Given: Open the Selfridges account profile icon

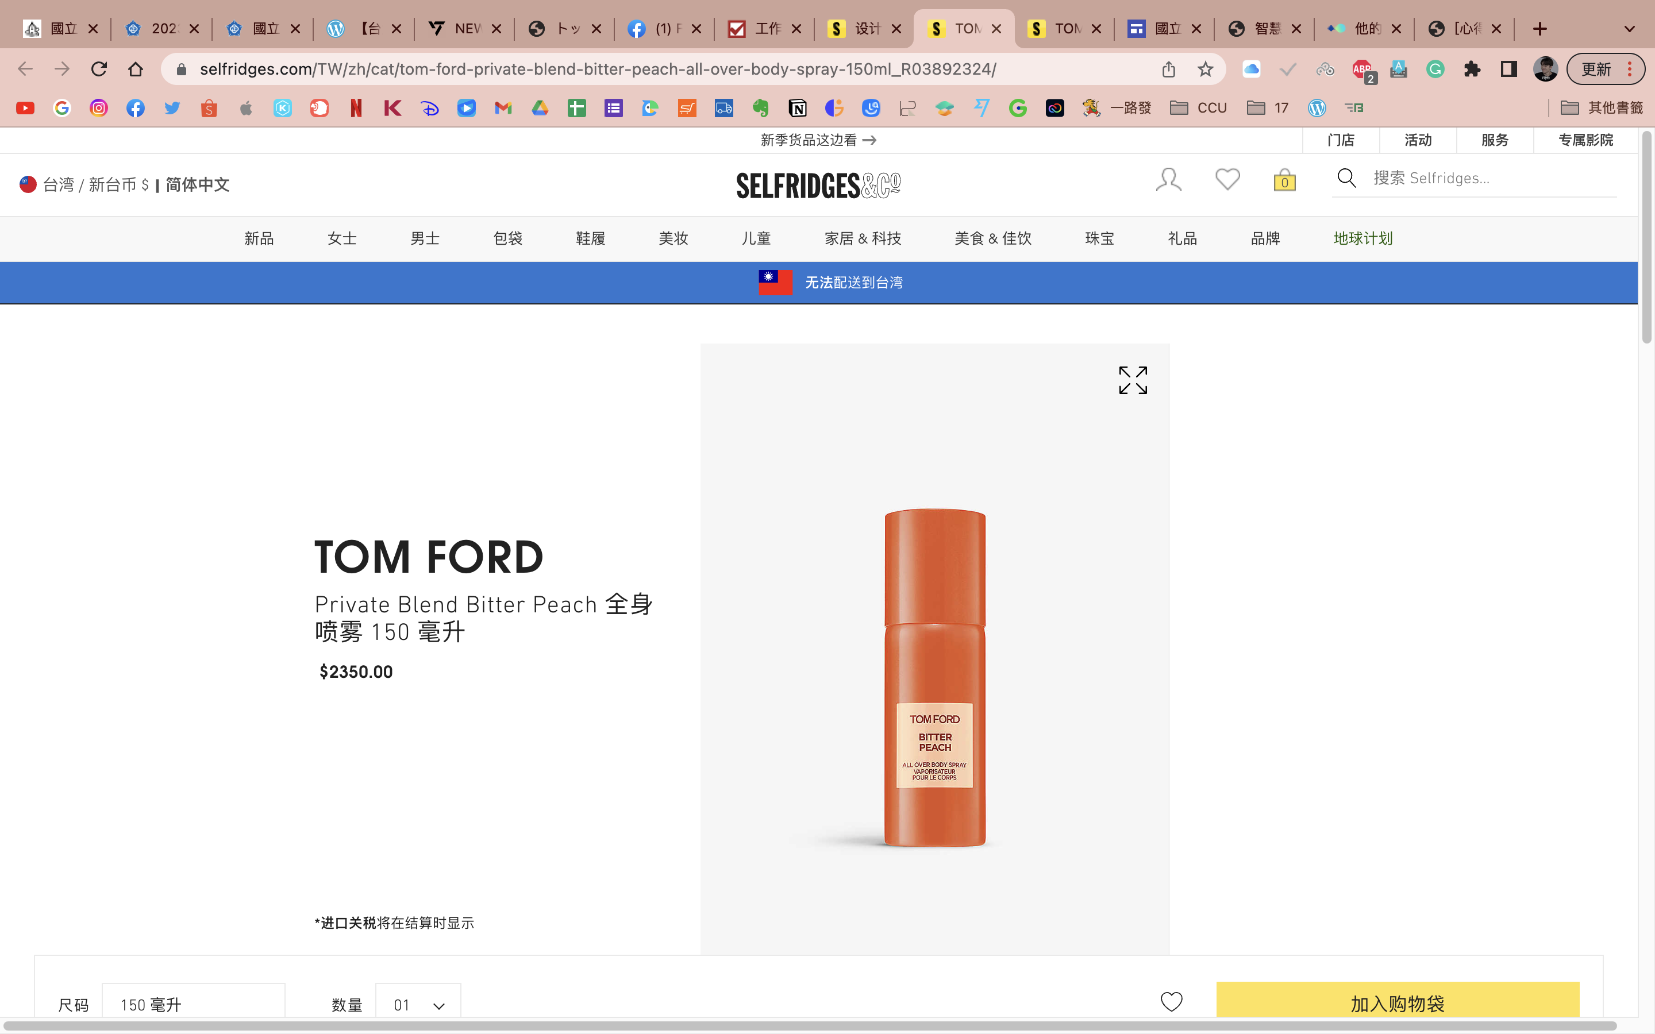Looking at the screenshot, I should click(x=1169, y=180).
